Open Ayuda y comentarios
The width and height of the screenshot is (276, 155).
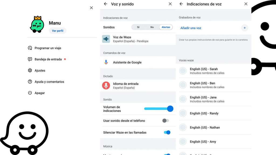coord(49,82)
